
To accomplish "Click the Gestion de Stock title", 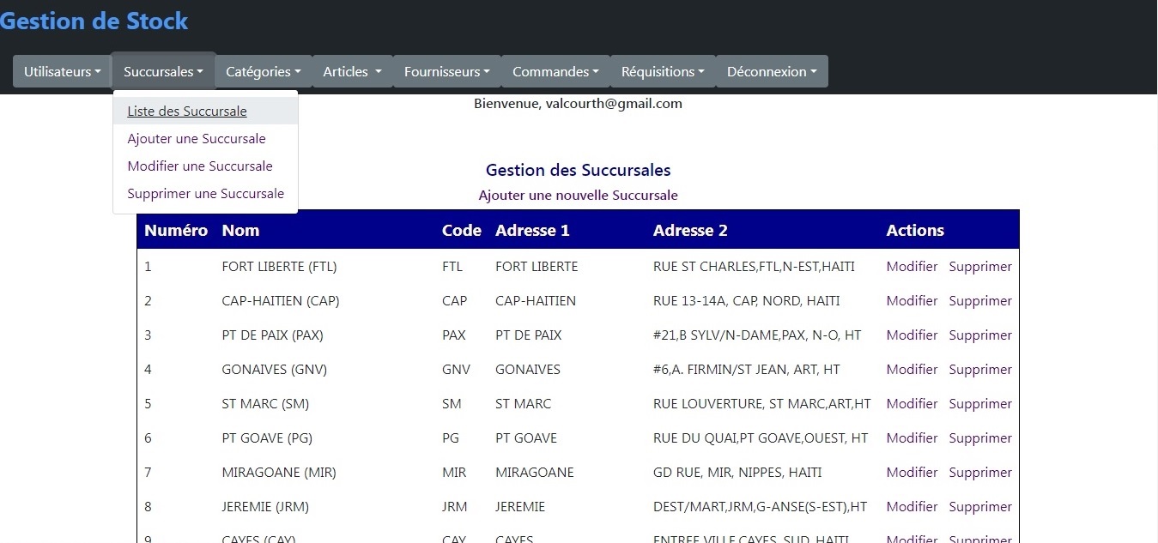I will coord(94,21).
